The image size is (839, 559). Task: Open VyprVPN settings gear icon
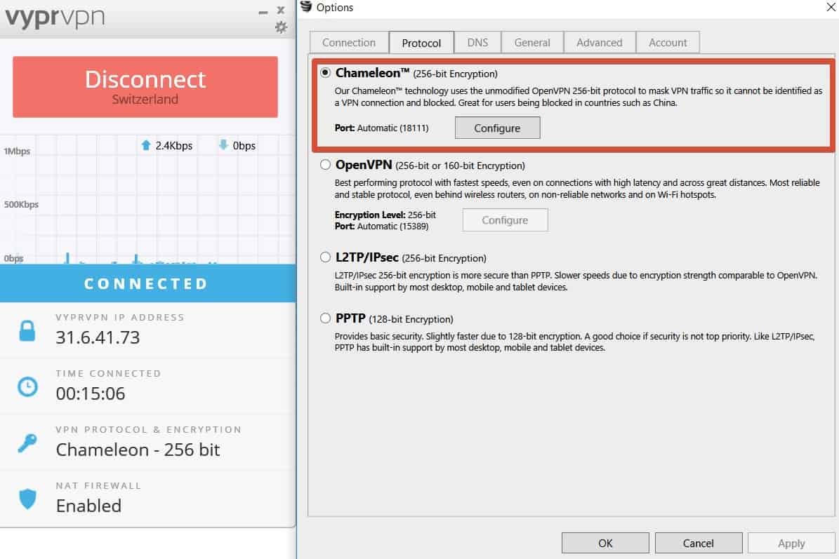tap(281, 27)
